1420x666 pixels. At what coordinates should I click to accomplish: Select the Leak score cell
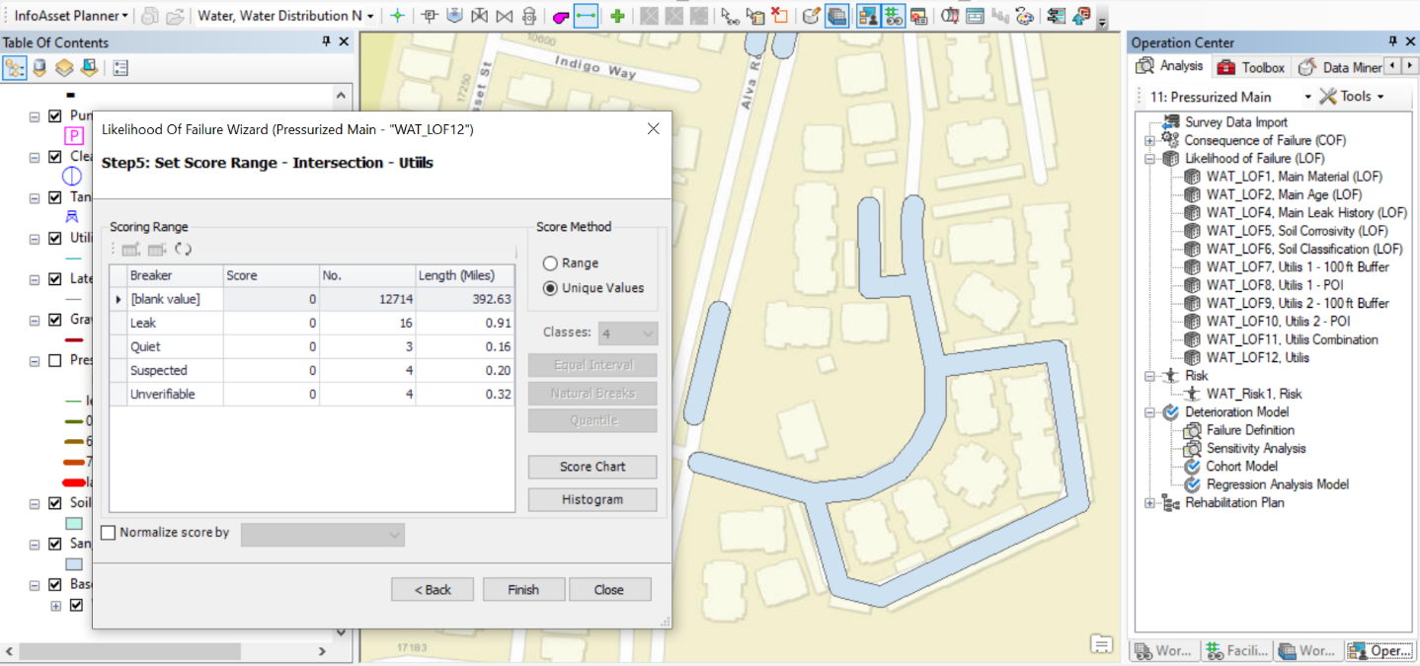[x=271, y=323]
